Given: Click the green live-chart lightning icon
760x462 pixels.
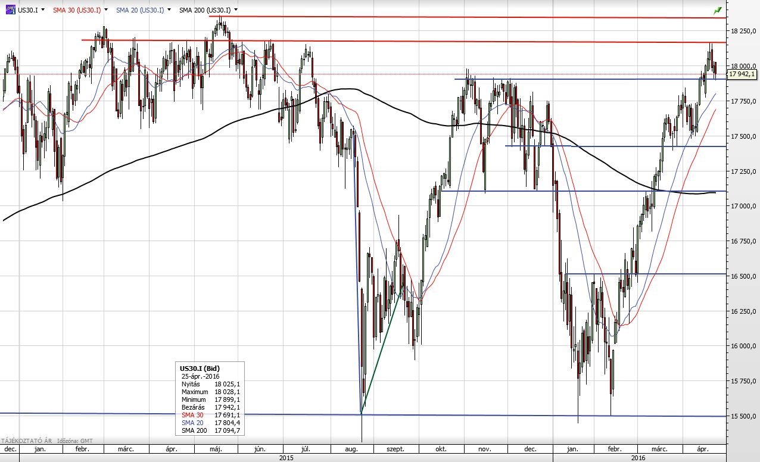Looking at the screenshot, I should [718, 10].
